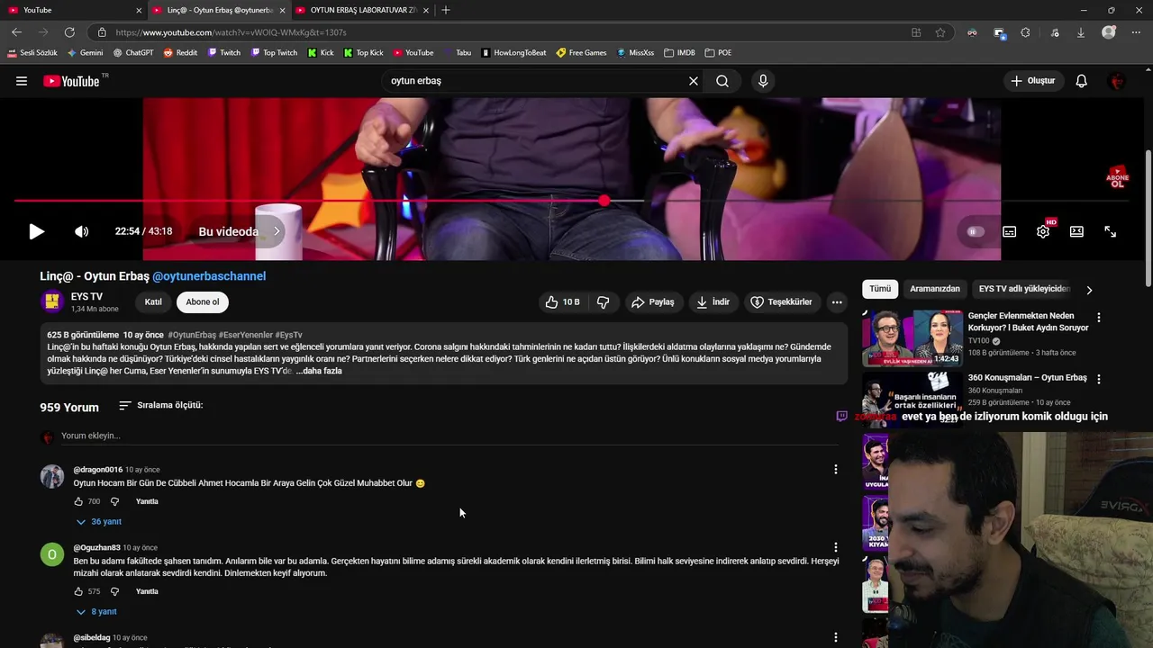This screenshot has height=648, width=1153.
Task: Open the YouTube guide hamburger menu
Action: 21,81
